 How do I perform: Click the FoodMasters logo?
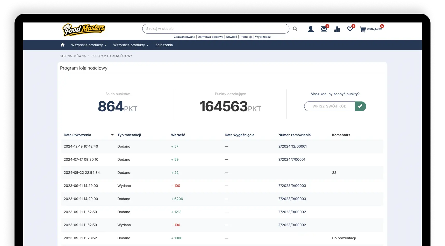84,29
